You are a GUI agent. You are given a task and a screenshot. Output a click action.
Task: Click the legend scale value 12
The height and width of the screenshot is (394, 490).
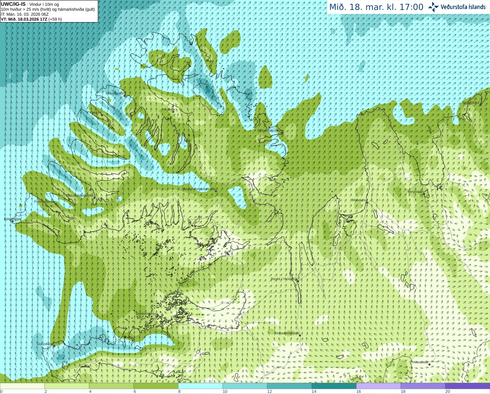click(269, 391)
